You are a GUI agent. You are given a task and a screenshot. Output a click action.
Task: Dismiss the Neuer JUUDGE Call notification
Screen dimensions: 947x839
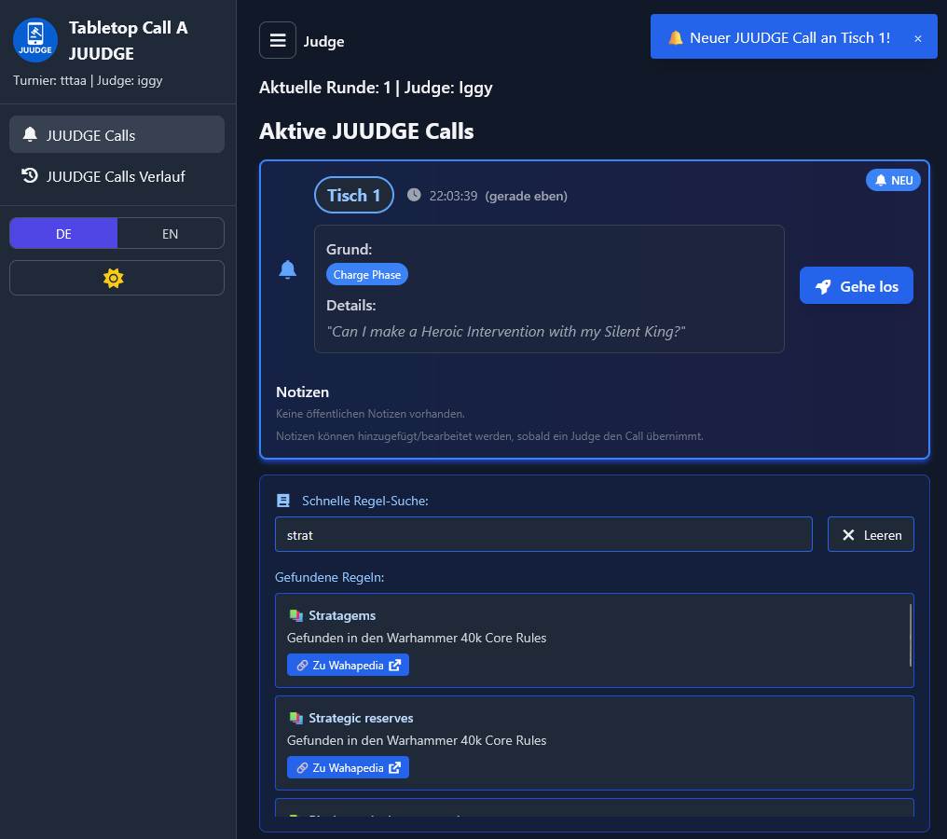coord(917,38)
